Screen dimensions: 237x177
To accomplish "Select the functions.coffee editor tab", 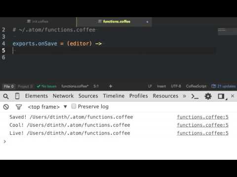I will pyautogui.click(x=114, y=22).
